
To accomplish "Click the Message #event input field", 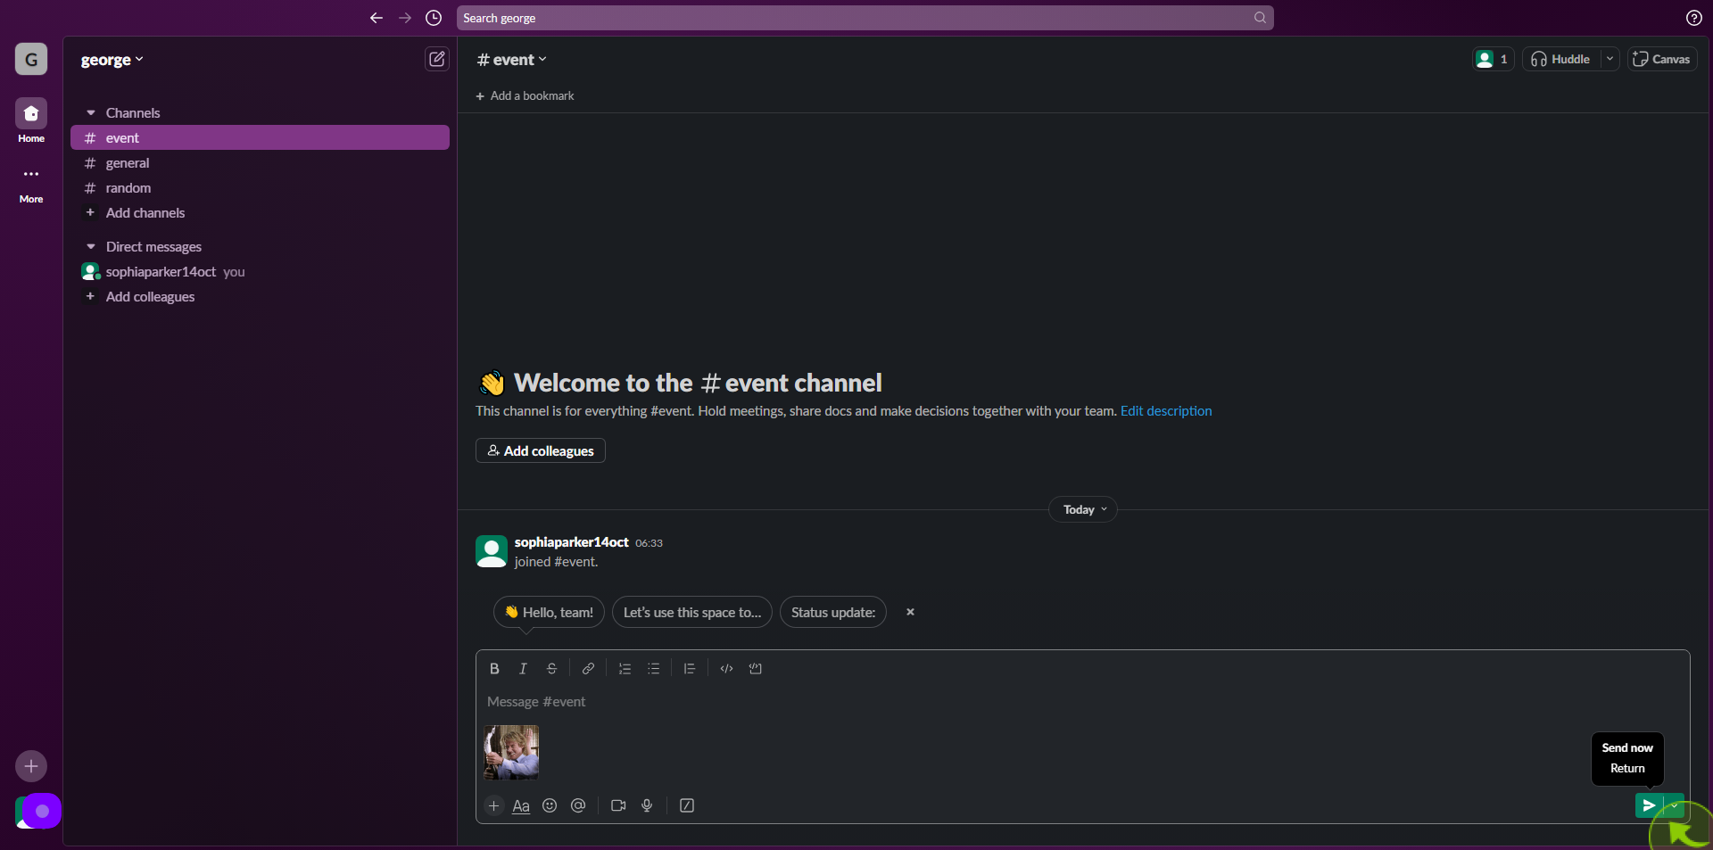I will tap(1082, 702).
